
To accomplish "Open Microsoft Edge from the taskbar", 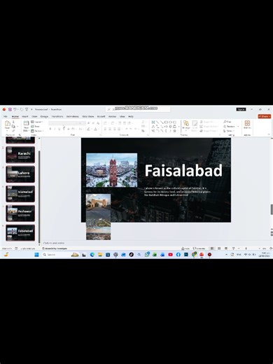I will click(92, 255).
